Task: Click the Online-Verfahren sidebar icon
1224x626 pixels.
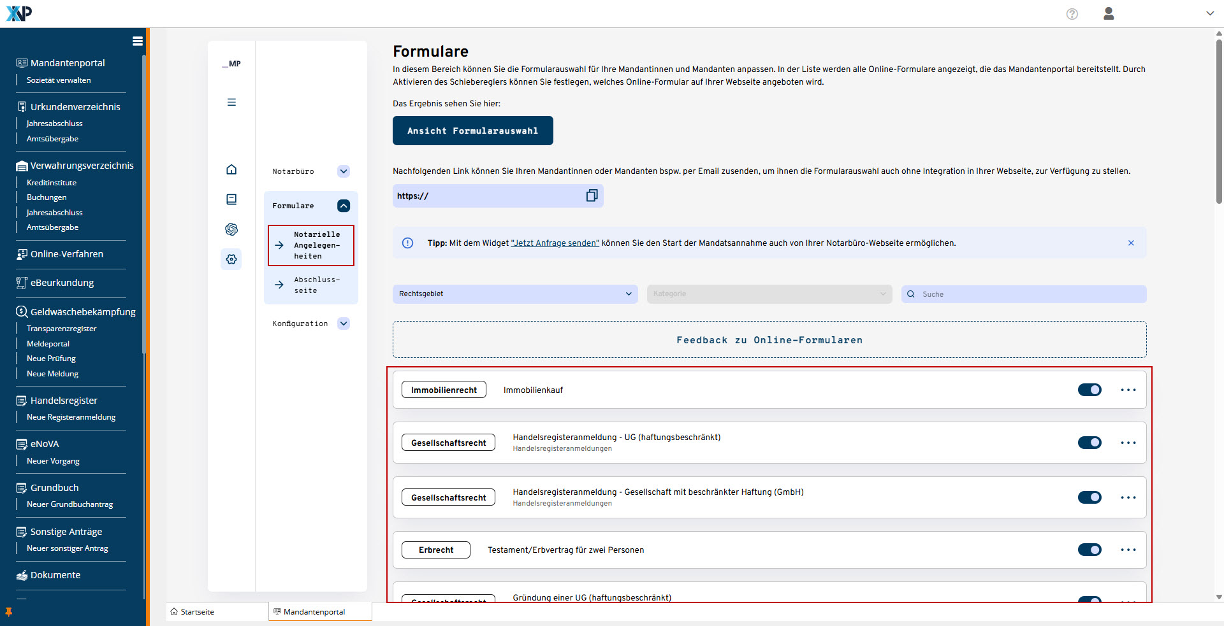Action: click(22, 254)
